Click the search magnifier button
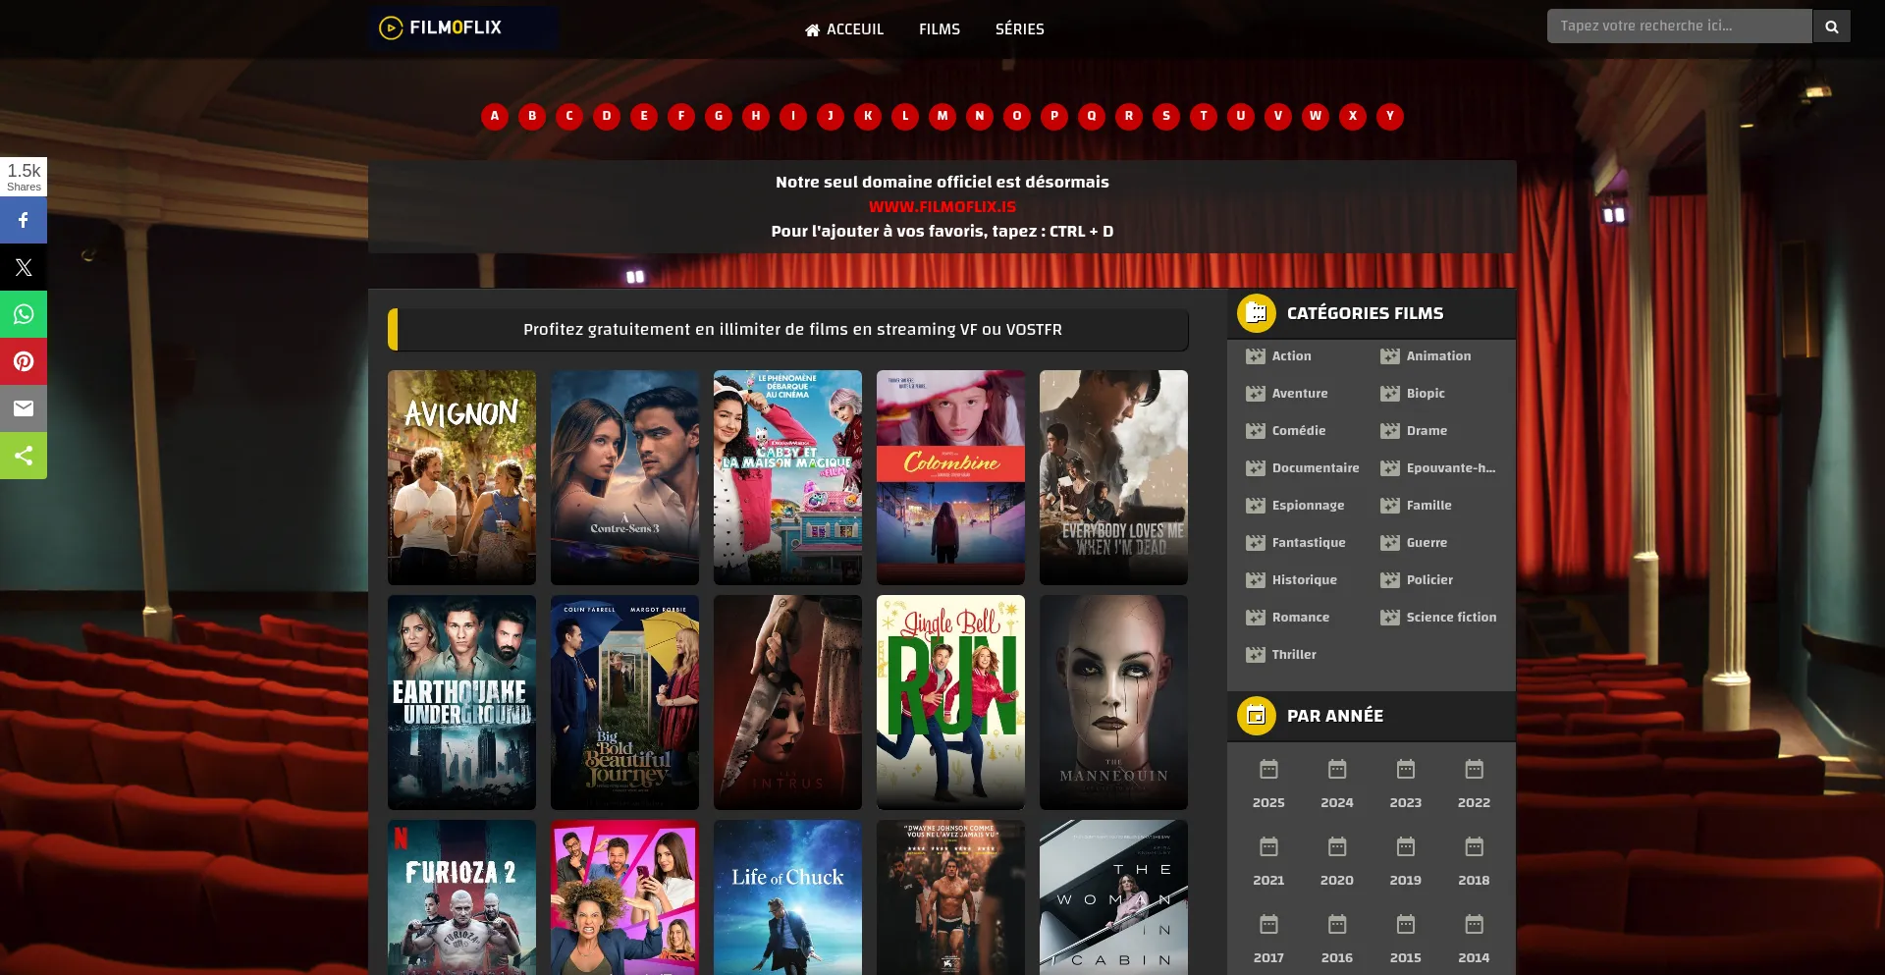 click(1831, 27)
